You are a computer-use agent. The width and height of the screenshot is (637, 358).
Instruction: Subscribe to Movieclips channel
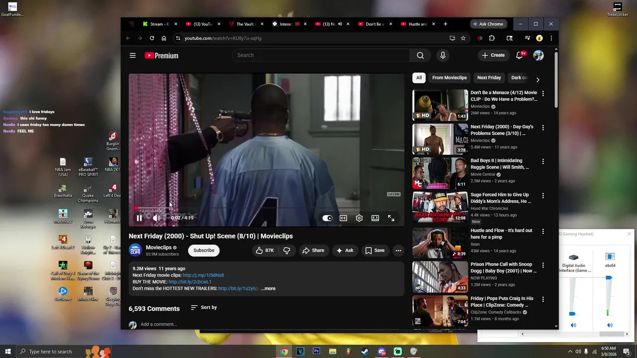pyautogui.click(x=204, y=250)
